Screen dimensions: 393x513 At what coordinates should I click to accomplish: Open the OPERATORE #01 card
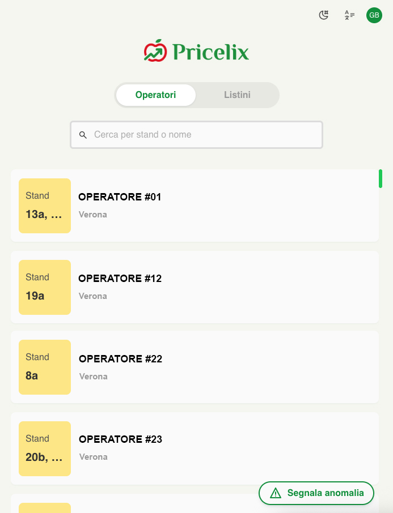(195, 206)
